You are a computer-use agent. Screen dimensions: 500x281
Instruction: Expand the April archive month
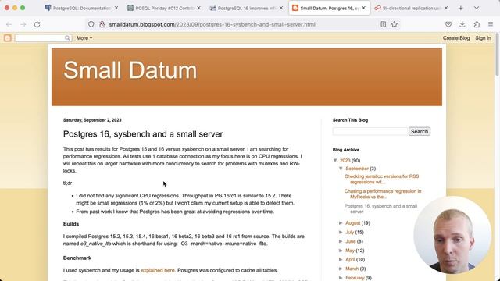click(x=341, y=259)
